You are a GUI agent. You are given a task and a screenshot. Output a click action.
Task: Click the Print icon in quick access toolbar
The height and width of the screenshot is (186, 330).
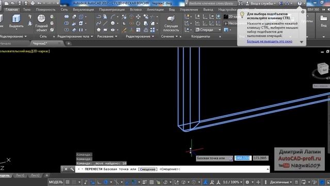click(32, 3)
